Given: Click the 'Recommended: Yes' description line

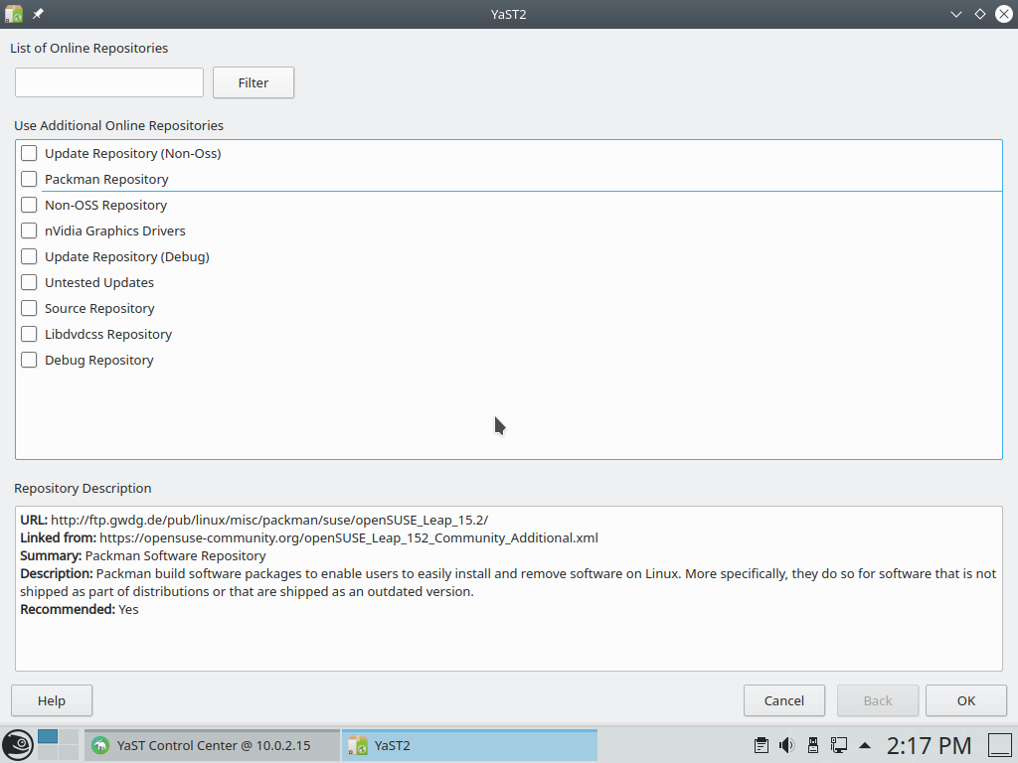Looking at the screenshot, I should coord(80,609).
